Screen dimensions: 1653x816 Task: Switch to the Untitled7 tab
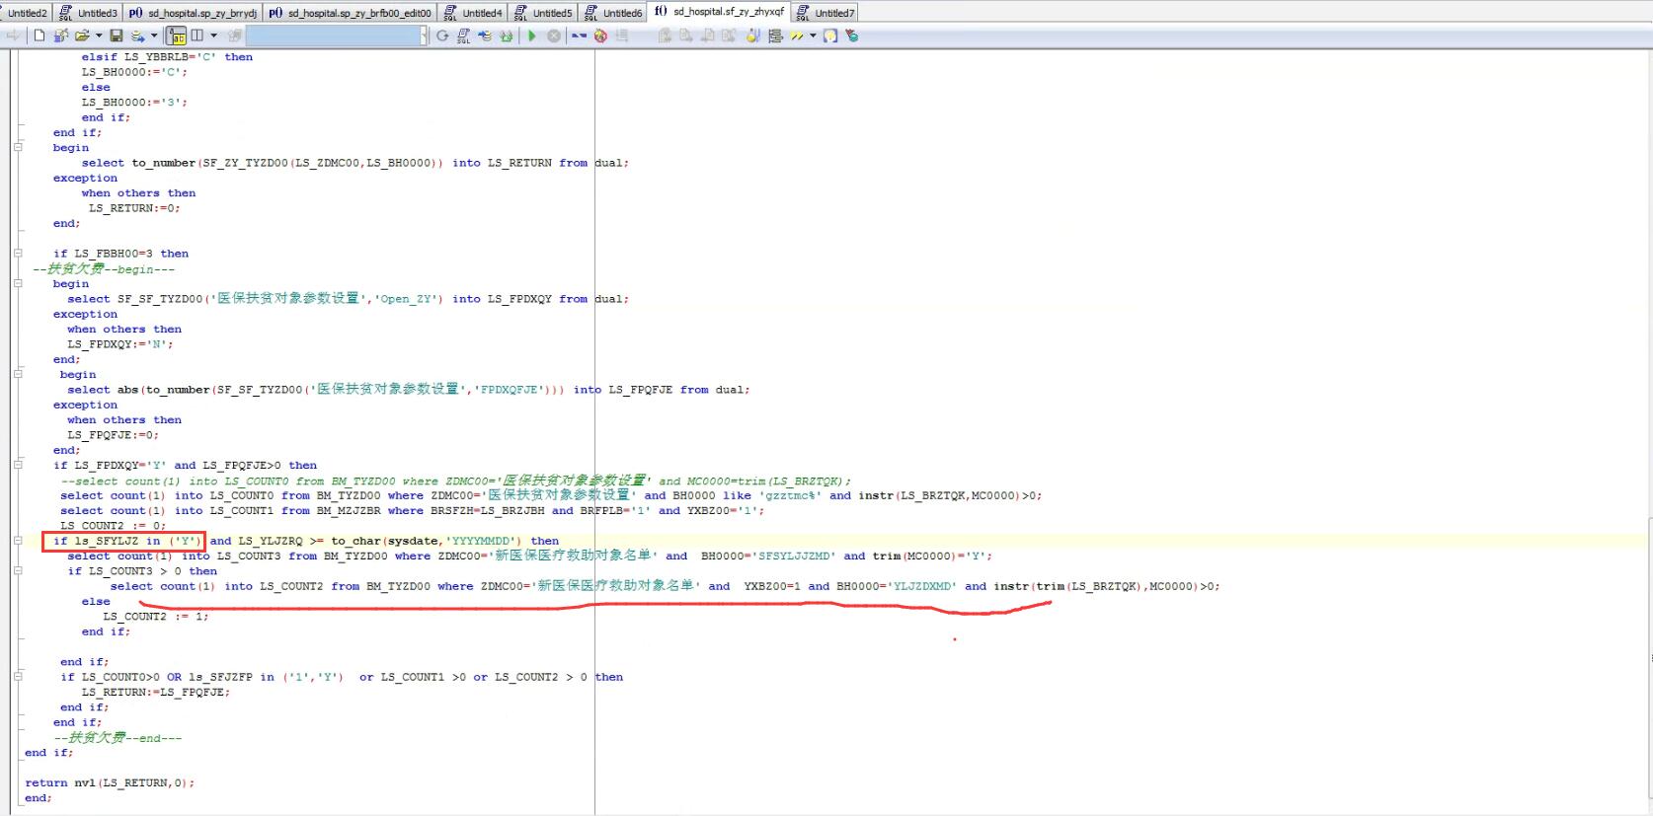pyautogui.click(x=826, y=13)
